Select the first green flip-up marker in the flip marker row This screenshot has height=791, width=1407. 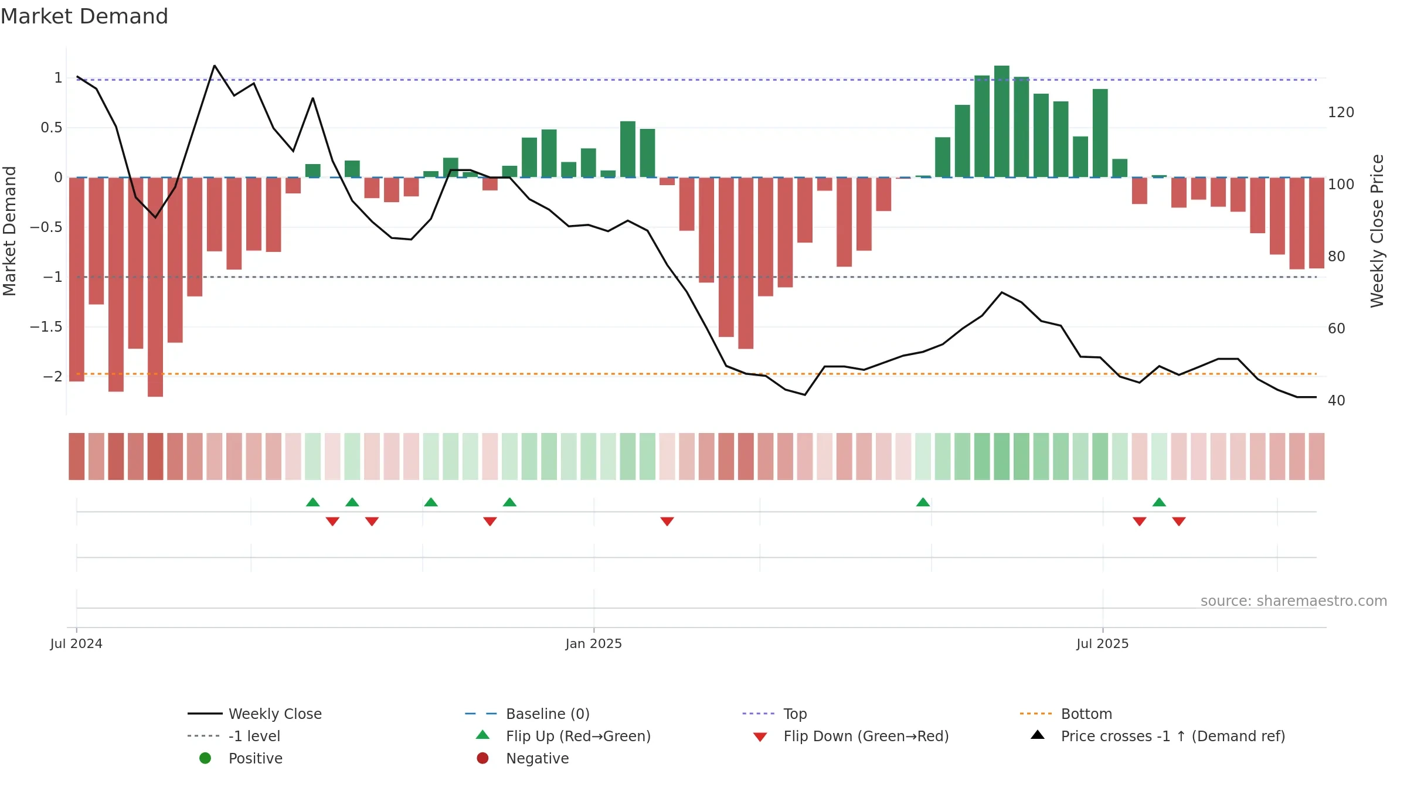[x=313, y=502]
